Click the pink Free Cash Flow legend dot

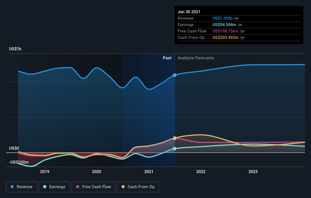78,187
